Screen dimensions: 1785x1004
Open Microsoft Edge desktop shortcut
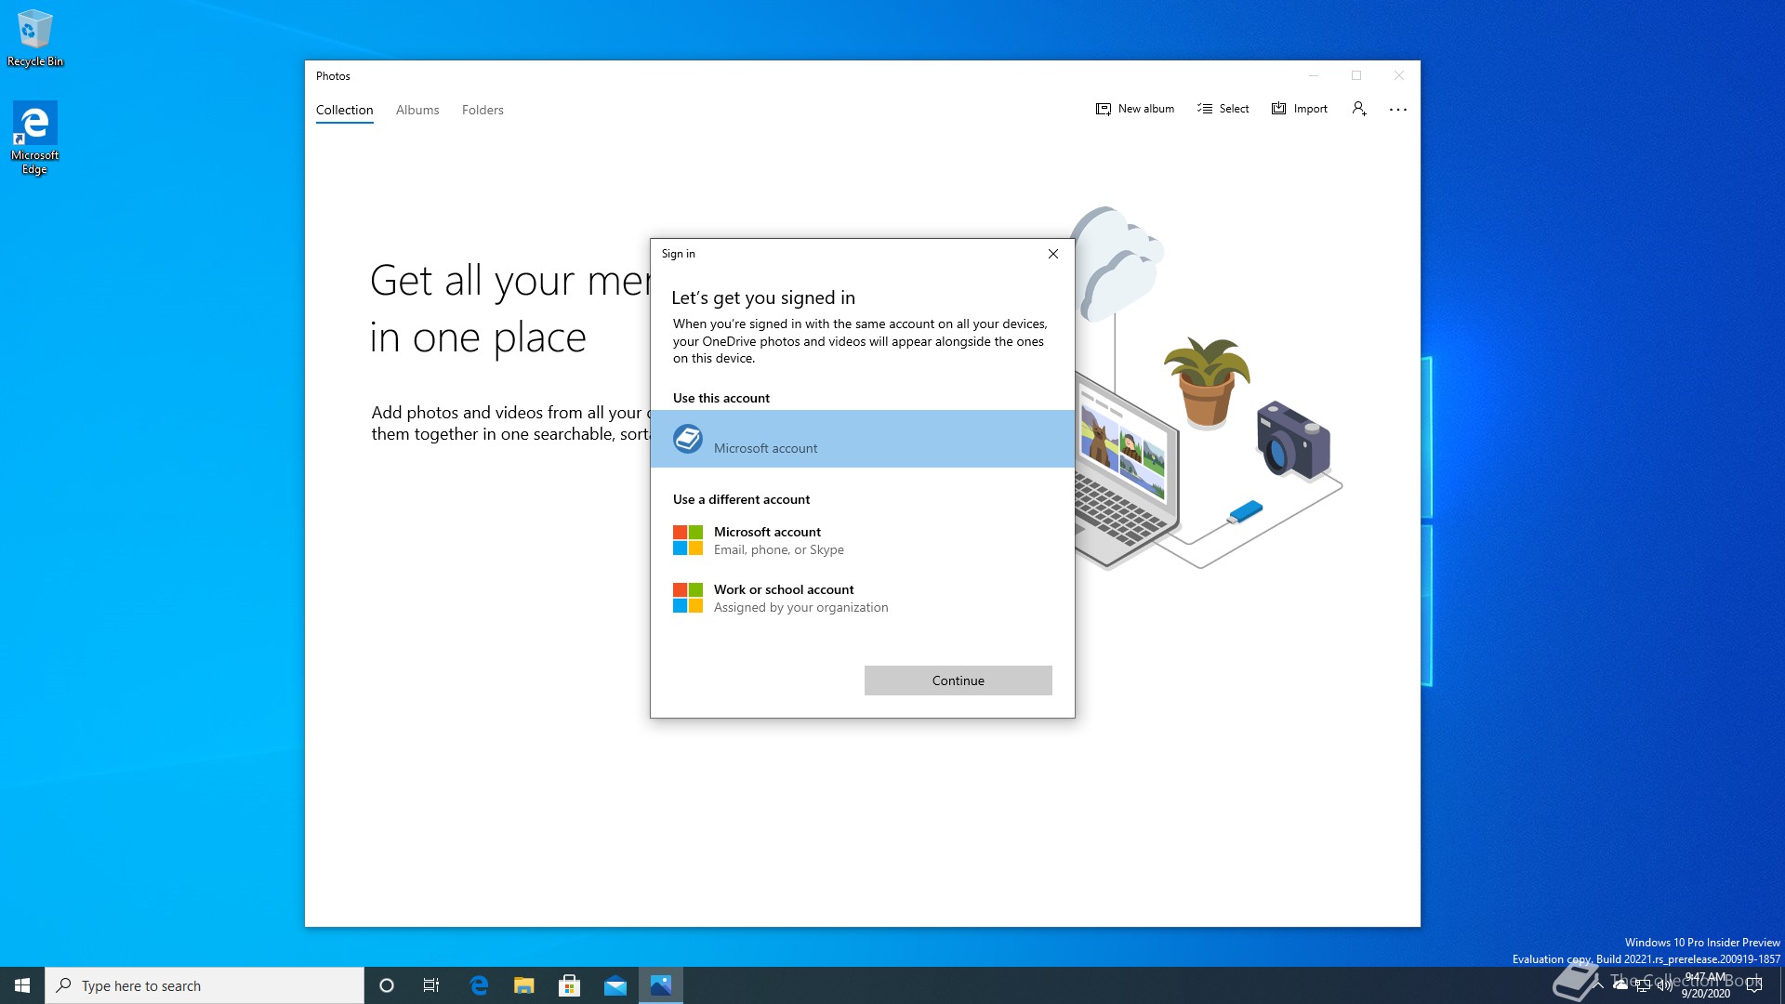tap(35, 138)
